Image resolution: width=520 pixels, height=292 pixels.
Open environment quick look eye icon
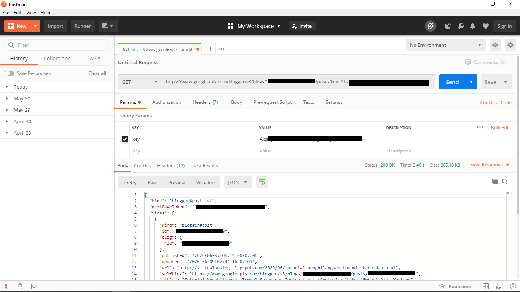pyautogui.click(x=495, y=45)
